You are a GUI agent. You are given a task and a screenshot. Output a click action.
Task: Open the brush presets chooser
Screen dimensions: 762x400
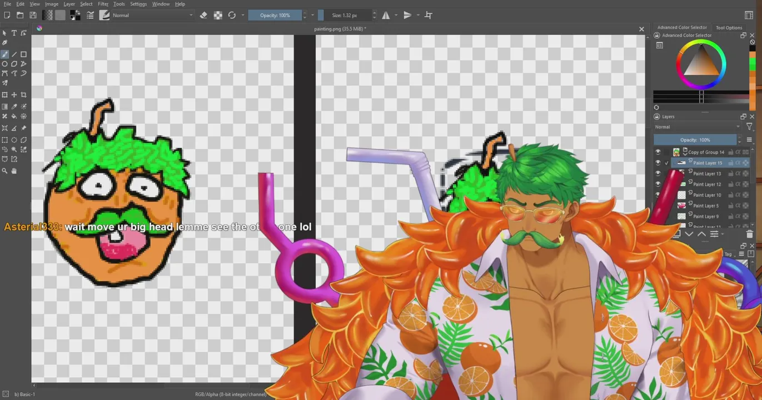(104, 16)
